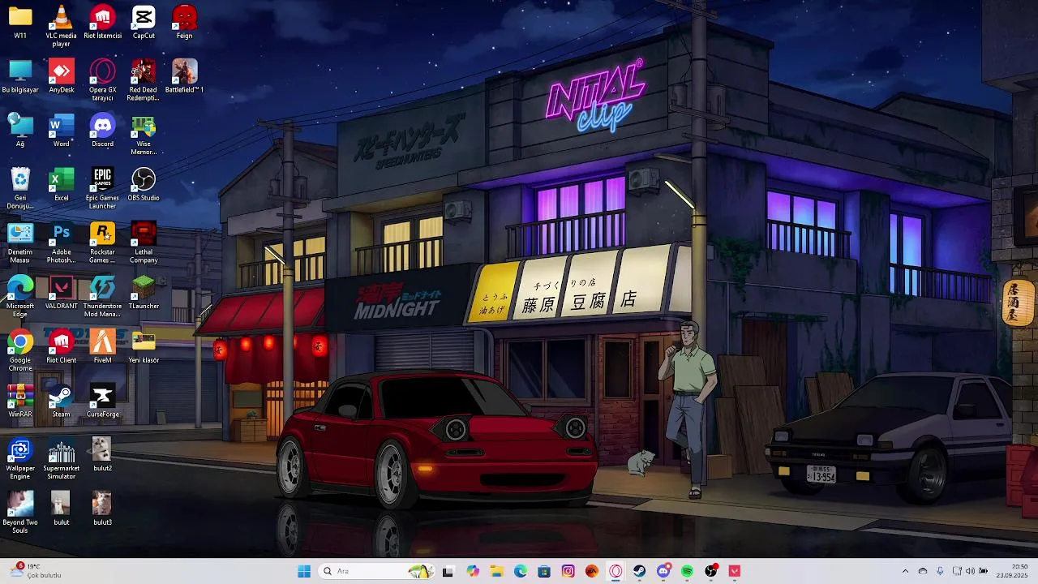Launch CurseForge desktop shortcut
Viewport: 1038px width, 584px height.
(x=102, y=401)
